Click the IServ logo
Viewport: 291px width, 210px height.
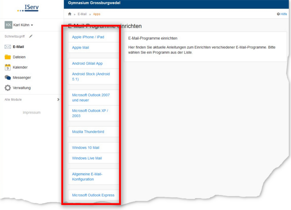pyautogui.click(x=28, y=8)
